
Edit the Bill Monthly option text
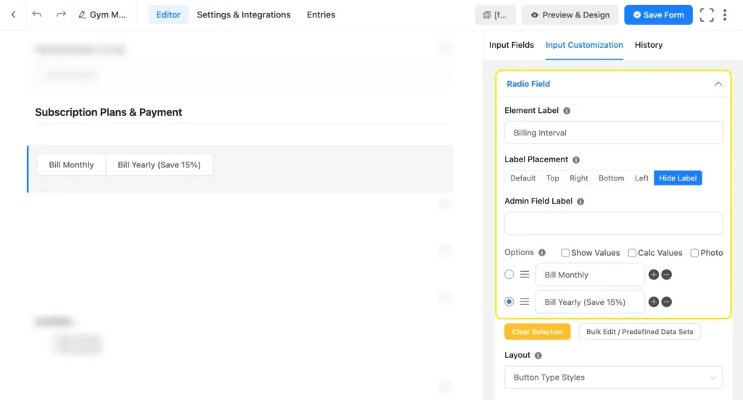point(590,275)
